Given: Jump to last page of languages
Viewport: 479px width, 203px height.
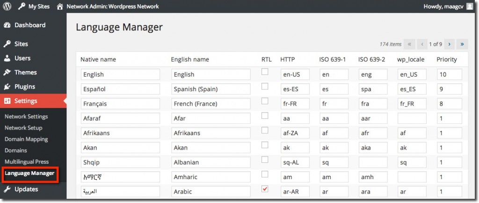Looking at the screenshot, I should [462, 44].
